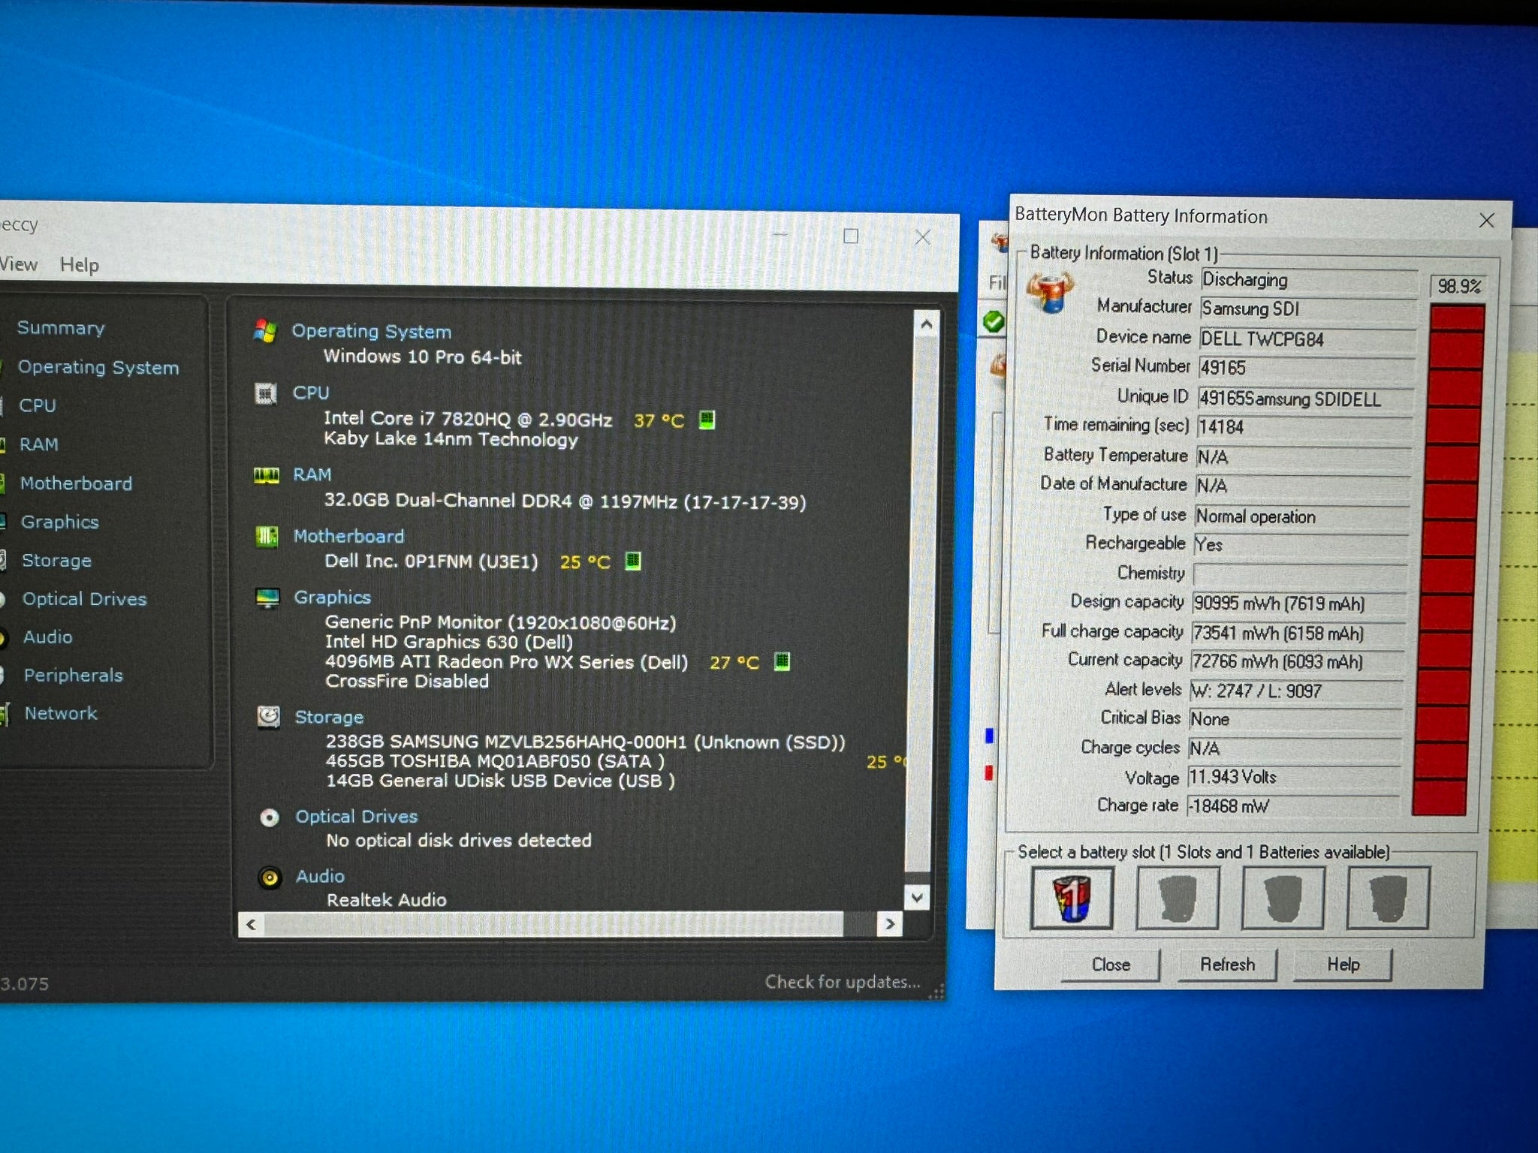Click the Manufacturer field Samsung SDI
Viewport: 1538px width, 1153px height.
click(x=1308, y=309)
